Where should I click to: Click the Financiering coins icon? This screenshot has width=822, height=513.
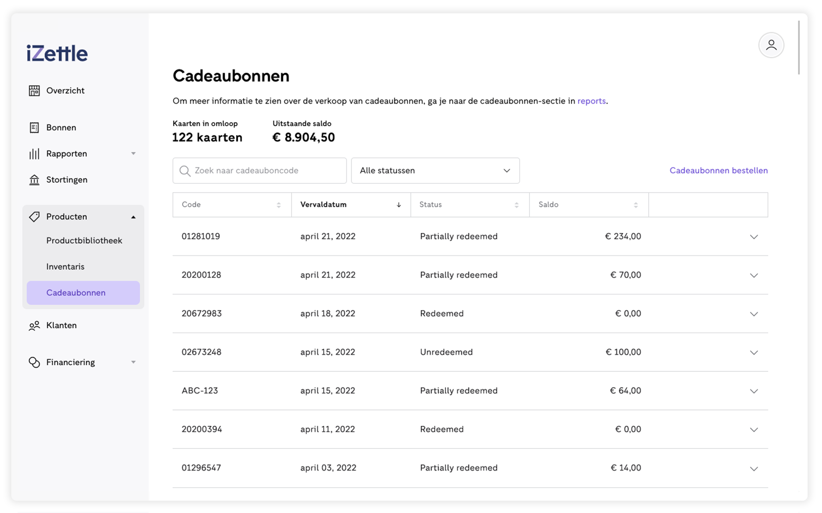[x=34, y=363]
